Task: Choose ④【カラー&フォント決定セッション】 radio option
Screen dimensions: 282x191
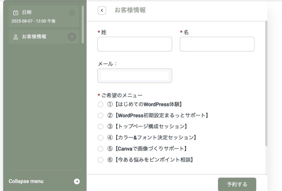Action: (101, 138)
